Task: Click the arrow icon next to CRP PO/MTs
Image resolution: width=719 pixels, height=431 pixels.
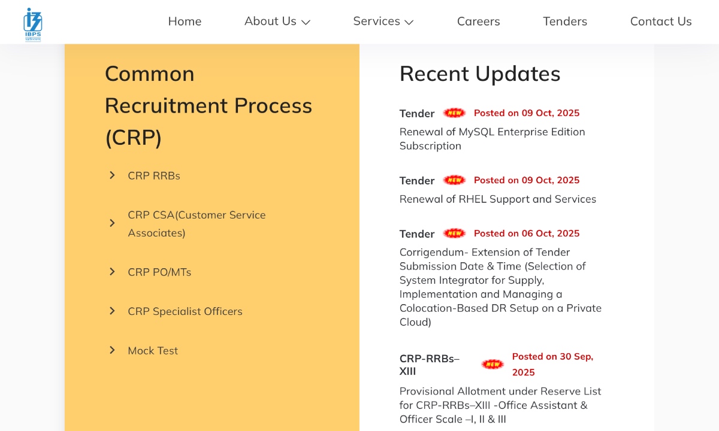Action: pyautogui.click(x=112, y=272)
